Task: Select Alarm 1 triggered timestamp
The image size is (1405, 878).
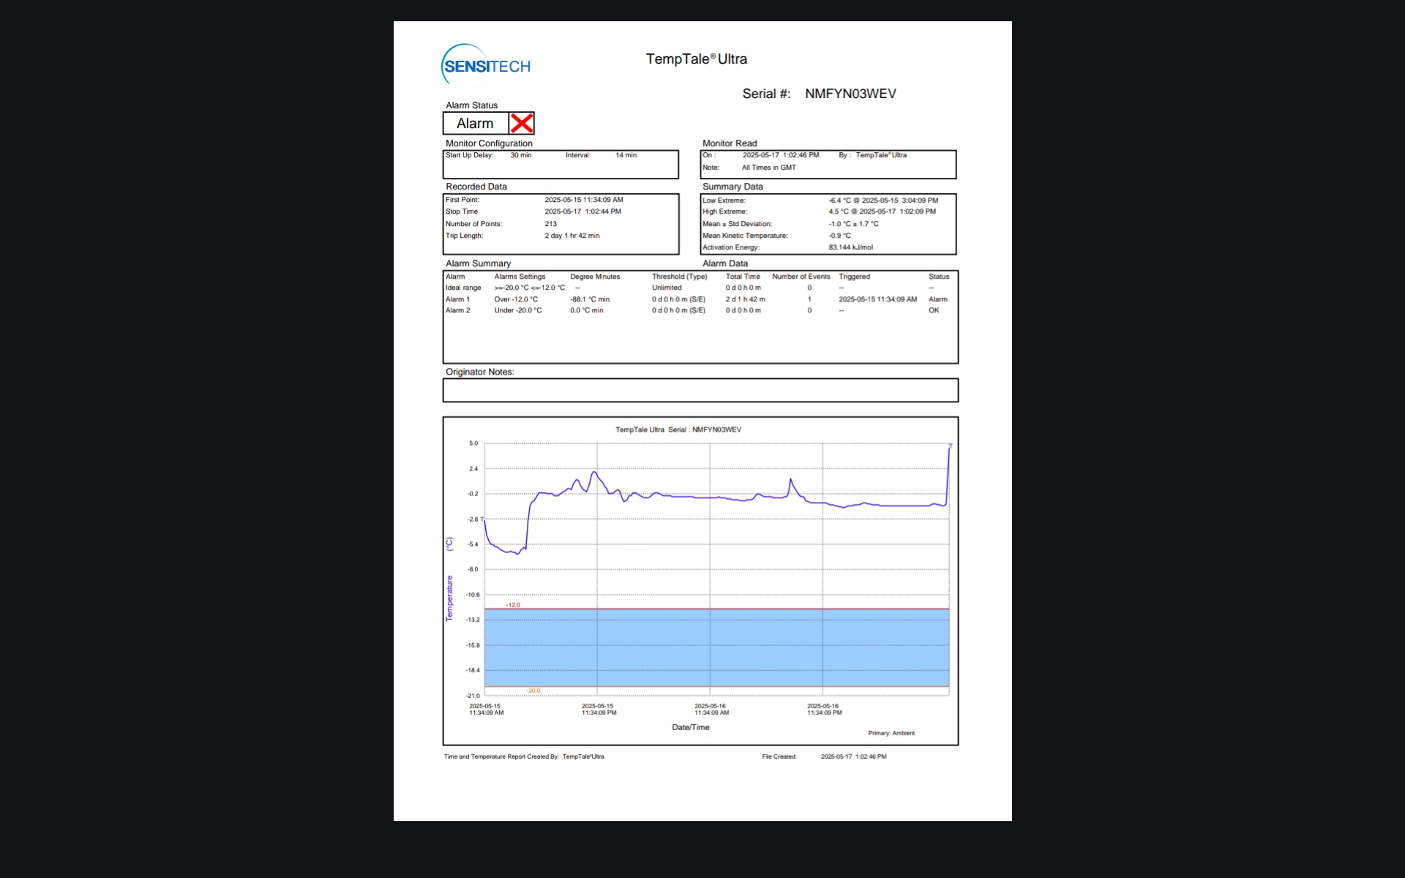Action: coord(877,299)
